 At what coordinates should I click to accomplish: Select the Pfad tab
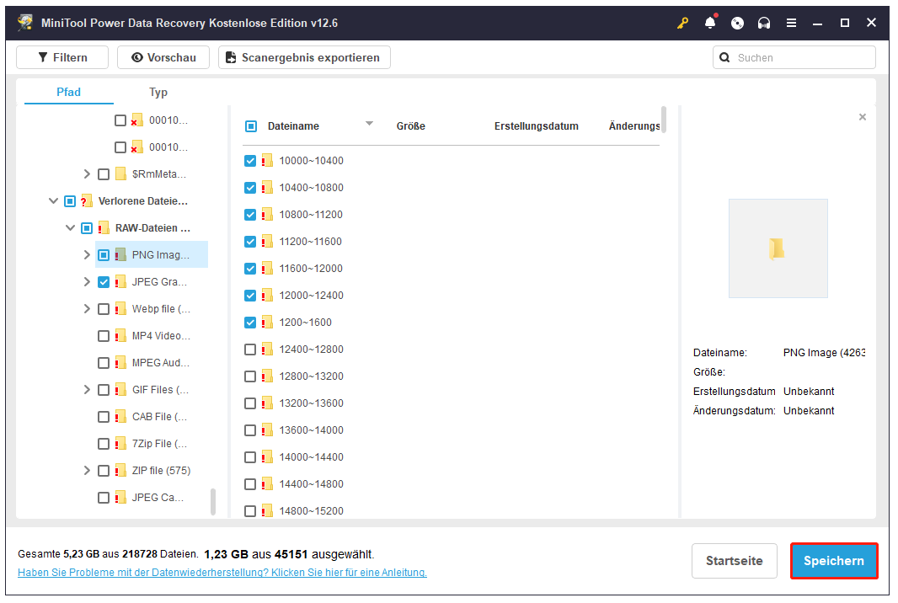tap(68, 92)
